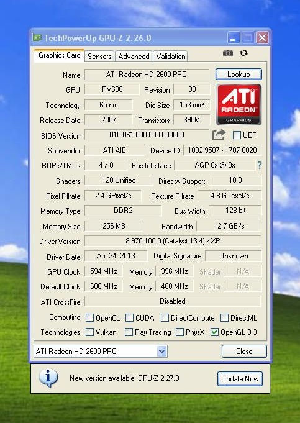300x423 pixels.
Task: Click the Close button
Action: (x=244, y=351)
